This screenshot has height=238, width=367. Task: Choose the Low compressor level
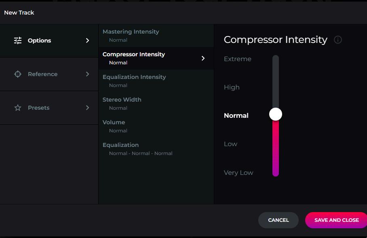click(231, 144)
